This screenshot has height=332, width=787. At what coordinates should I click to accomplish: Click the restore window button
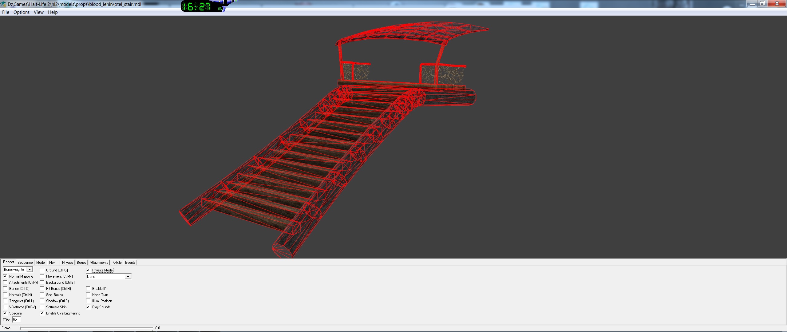click(x=762, y=4)
